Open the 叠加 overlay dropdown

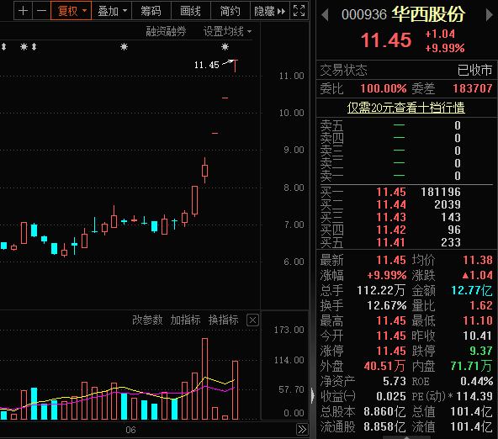coord(112,11)
